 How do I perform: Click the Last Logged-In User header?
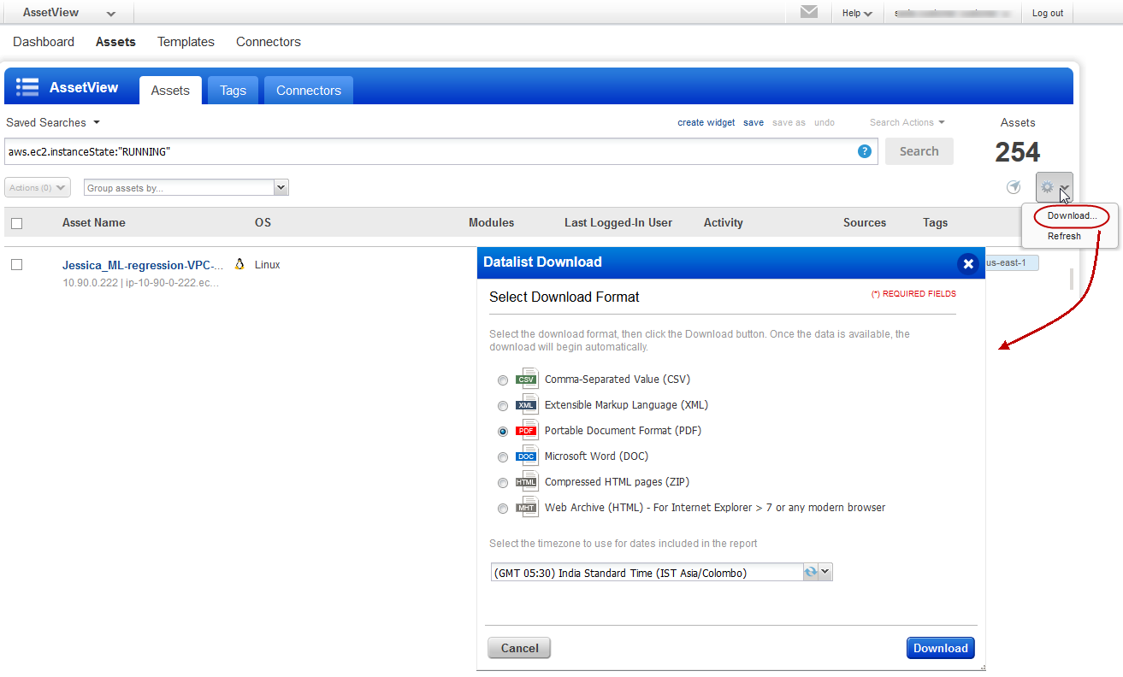tap(618, 222)
